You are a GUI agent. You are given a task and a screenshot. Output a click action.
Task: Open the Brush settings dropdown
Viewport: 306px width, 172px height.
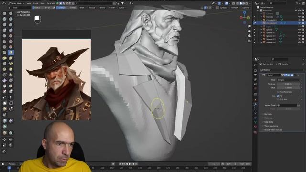82,8
